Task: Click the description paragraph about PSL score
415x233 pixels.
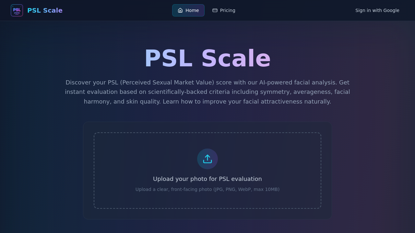Action: click(x=207, y=92)
